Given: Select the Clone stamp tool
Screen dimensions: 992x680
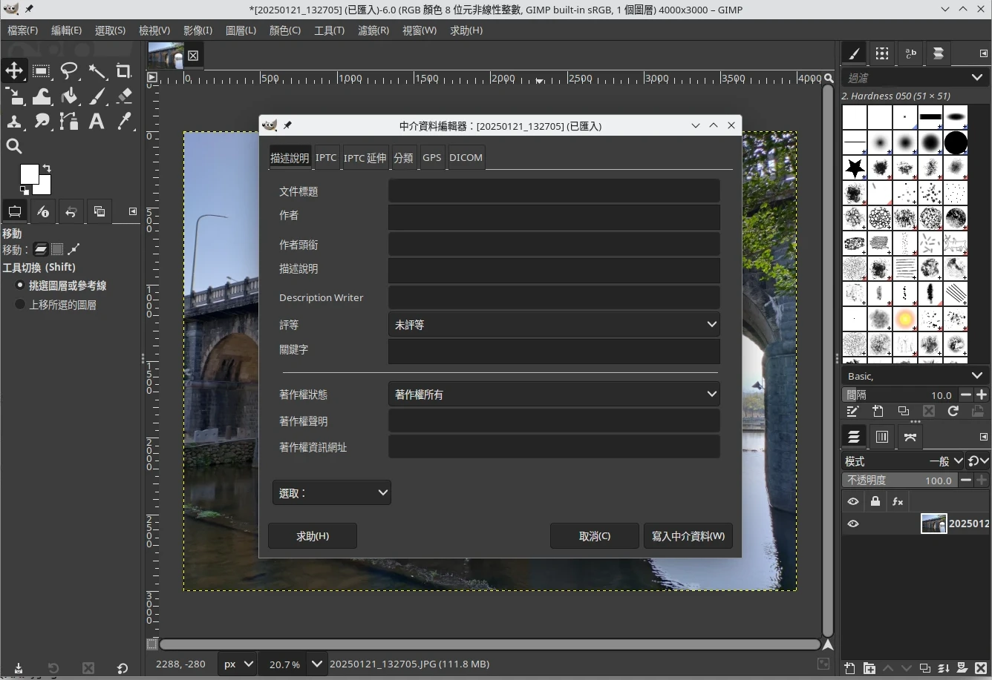Looking at the screenshot, I should click(14, 122).
